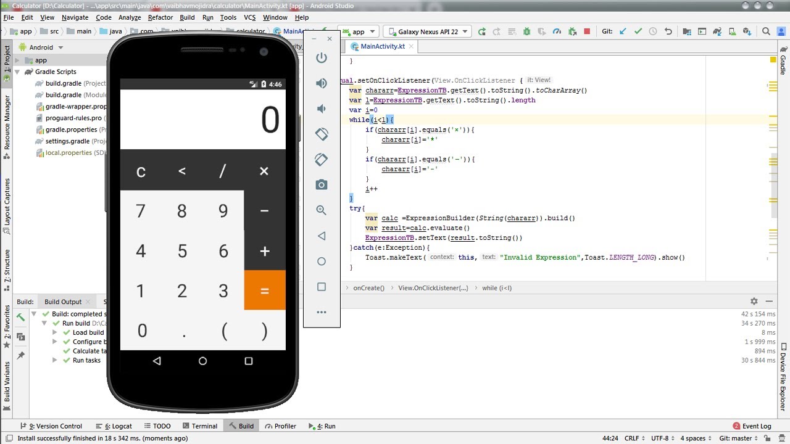Viewport: 790px width, 444px height.
Task: Tap the plus key on calculator
Action: pos(265,251)
